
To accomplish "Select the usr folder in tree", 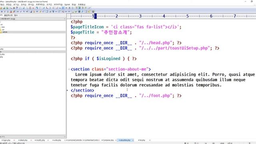I will [x=3, y=30].
